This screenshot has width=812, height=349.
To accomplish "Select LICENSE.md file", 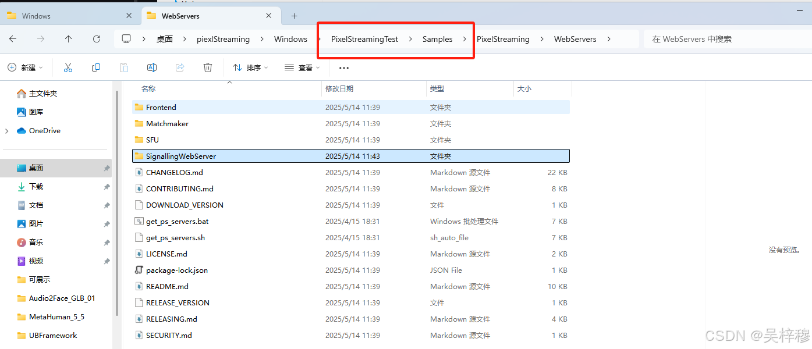I will (x=351, y=254).
